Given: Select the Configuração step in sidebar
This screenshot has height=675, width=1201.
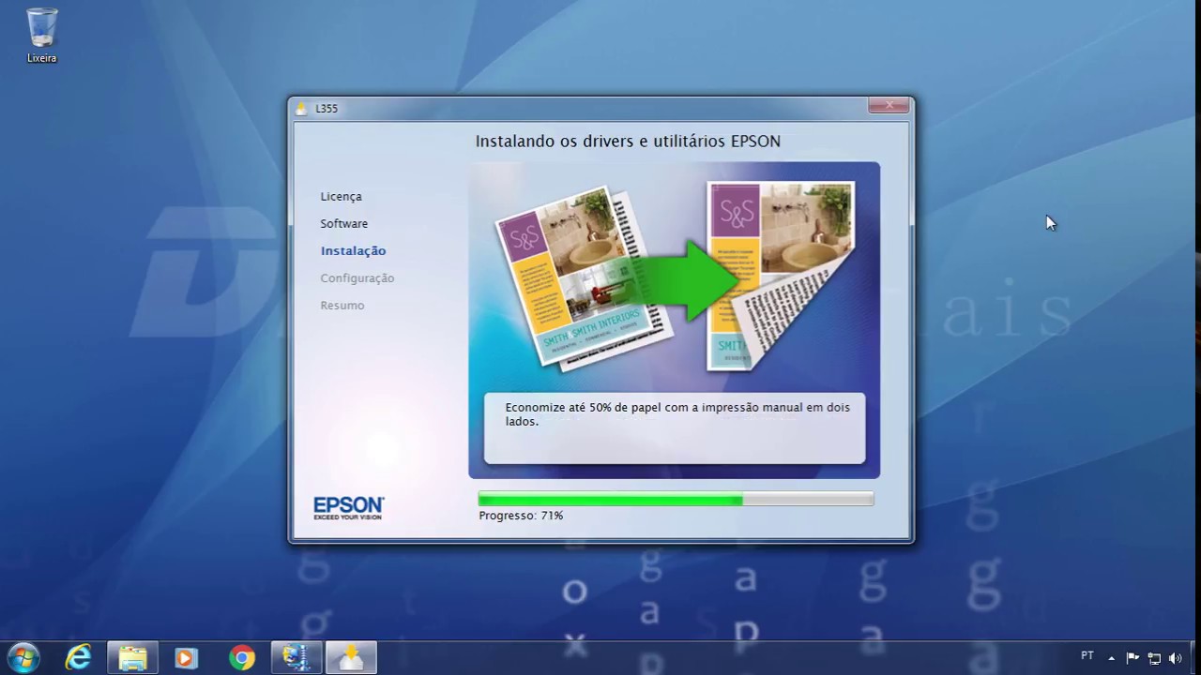Looking at the screenshot, I should click(x=357, y=277).
